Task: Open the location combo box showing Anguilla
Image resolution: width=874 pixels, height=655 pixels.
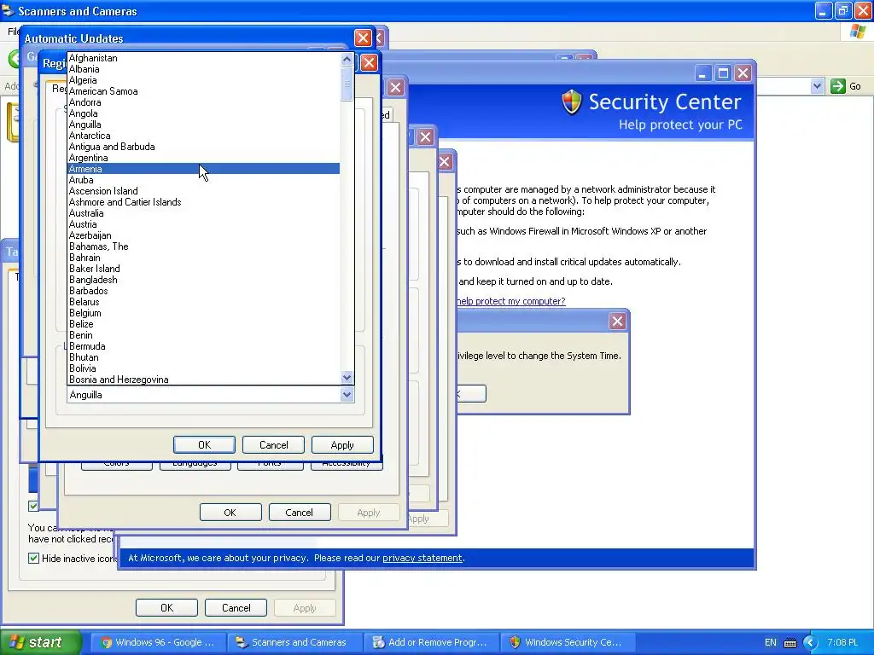Action: [x=210, y=395]
